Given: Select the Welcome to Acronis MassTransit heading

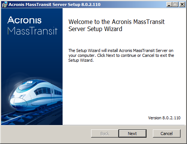Looking at the screenshot, I should tap(117, 25).
